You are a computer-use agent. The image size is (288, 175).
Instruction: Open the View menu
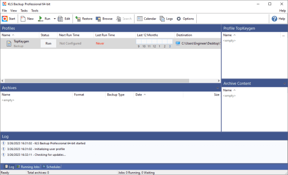click(13, 11)
